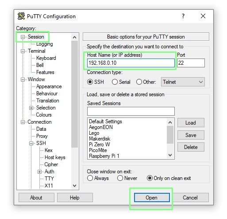Open the Telnet protocol dropdown
Screen dimensions: 227x219
[183, 82]
